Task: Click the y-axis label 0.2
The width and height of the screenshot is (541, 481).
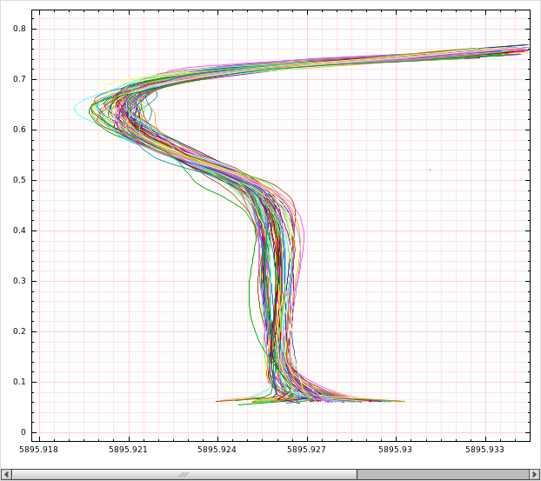Action: [x=20, y=331]
